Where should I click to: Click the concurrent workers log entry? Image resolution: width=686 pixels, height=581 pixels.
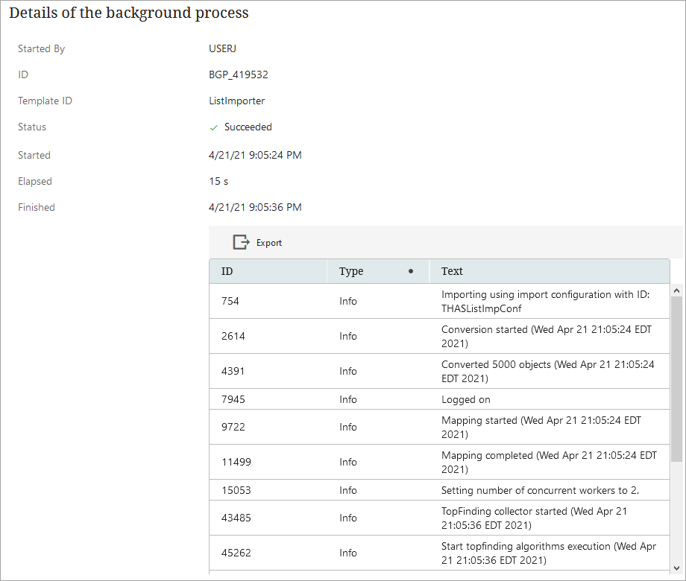coord(439,490)
